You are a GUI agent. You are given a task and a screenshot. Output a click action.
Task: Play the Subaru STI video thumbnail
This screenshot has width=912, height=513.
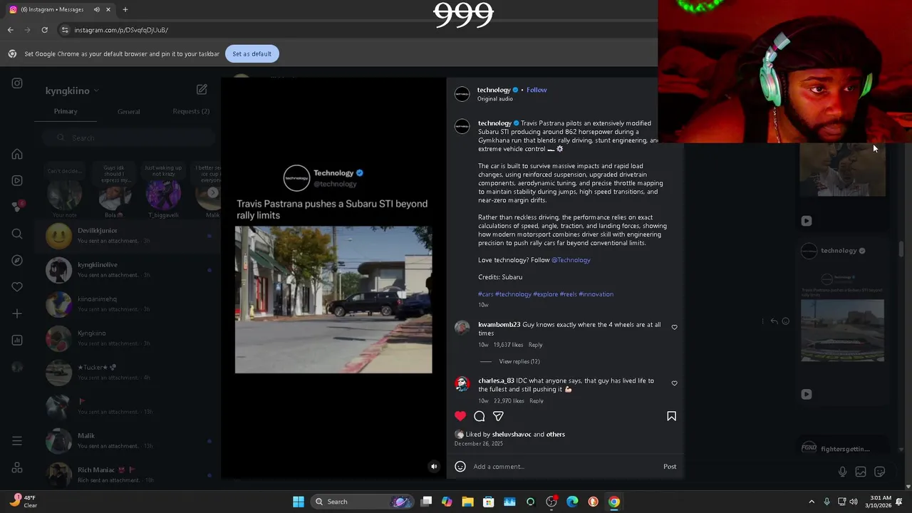click(333, 300)
